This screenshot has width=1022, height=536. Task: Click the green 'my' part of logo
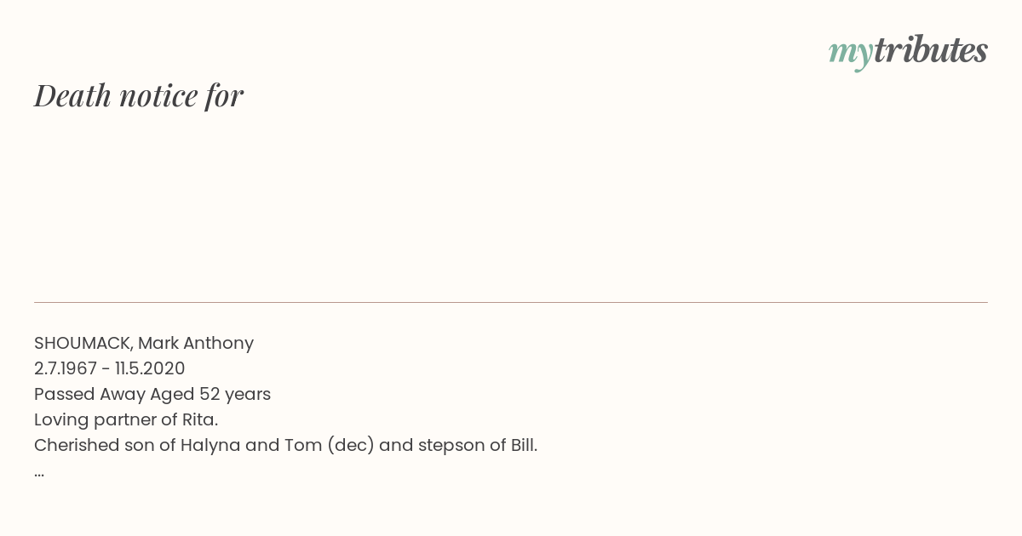[850, 54]
